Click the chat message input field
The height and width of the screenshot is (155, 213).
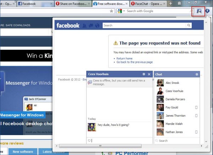(121, 141)
